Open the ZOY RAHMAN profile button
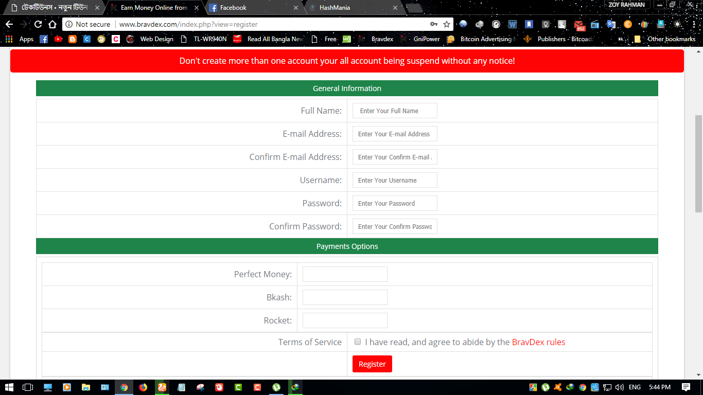Viewport: 703px width, 395px height. click(626, 5)
